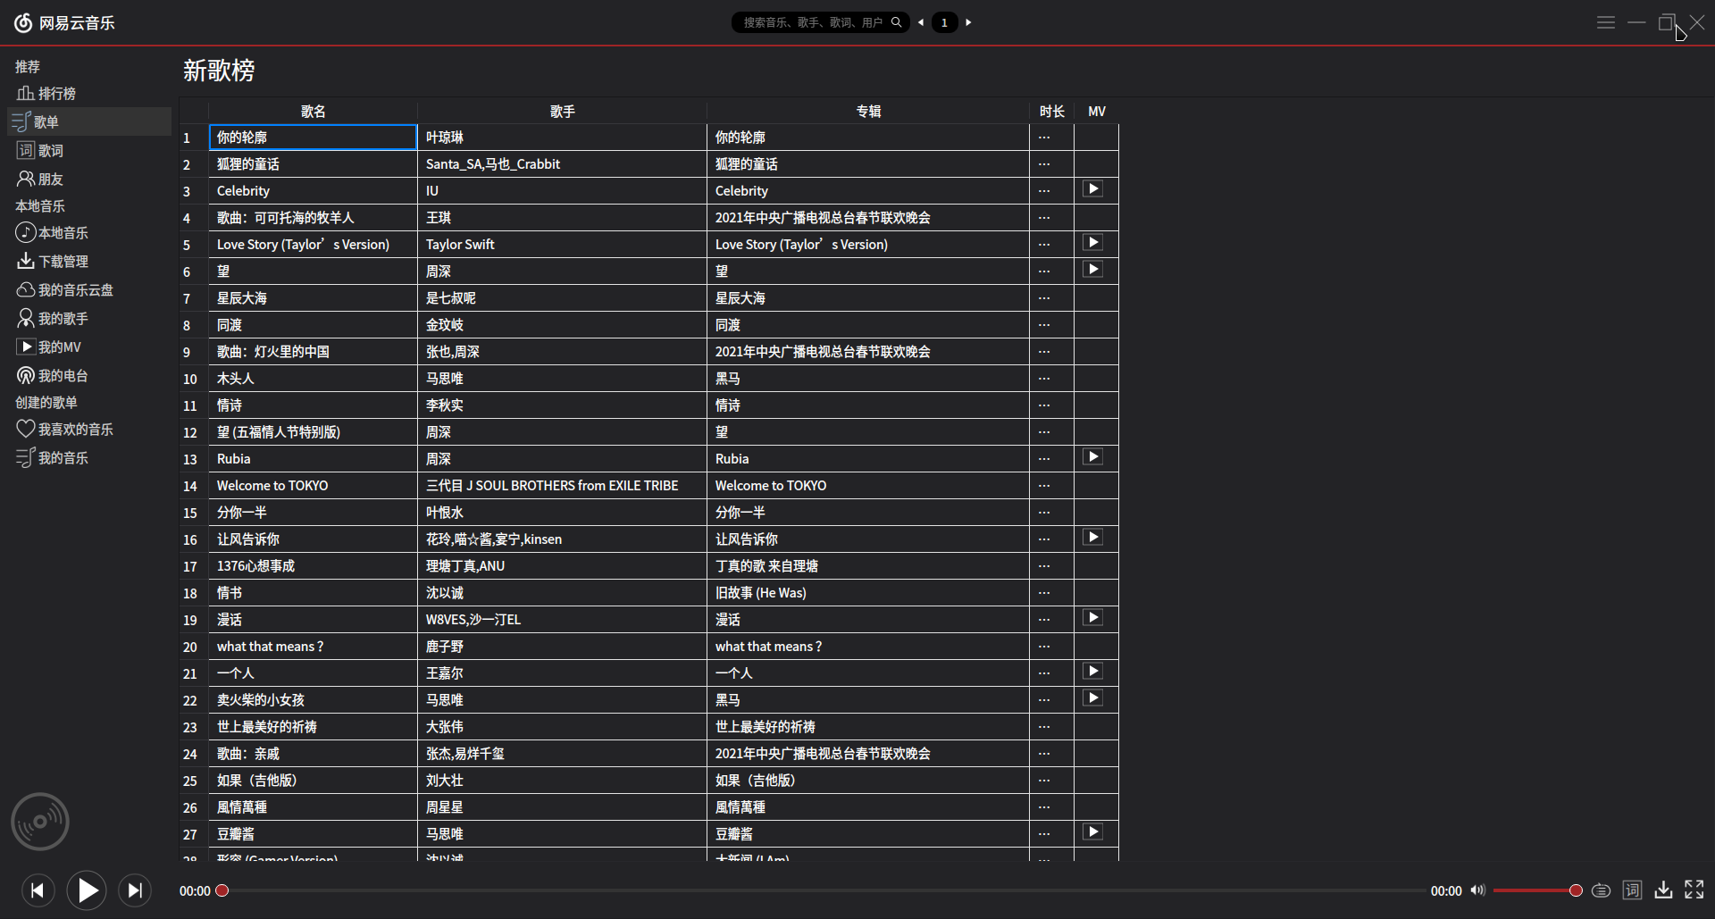
Task: Click the 时长 column header
Action: pos(1051,112)
